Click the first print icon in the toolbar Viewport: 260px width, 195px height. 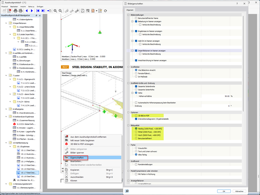tap(15, 11)
